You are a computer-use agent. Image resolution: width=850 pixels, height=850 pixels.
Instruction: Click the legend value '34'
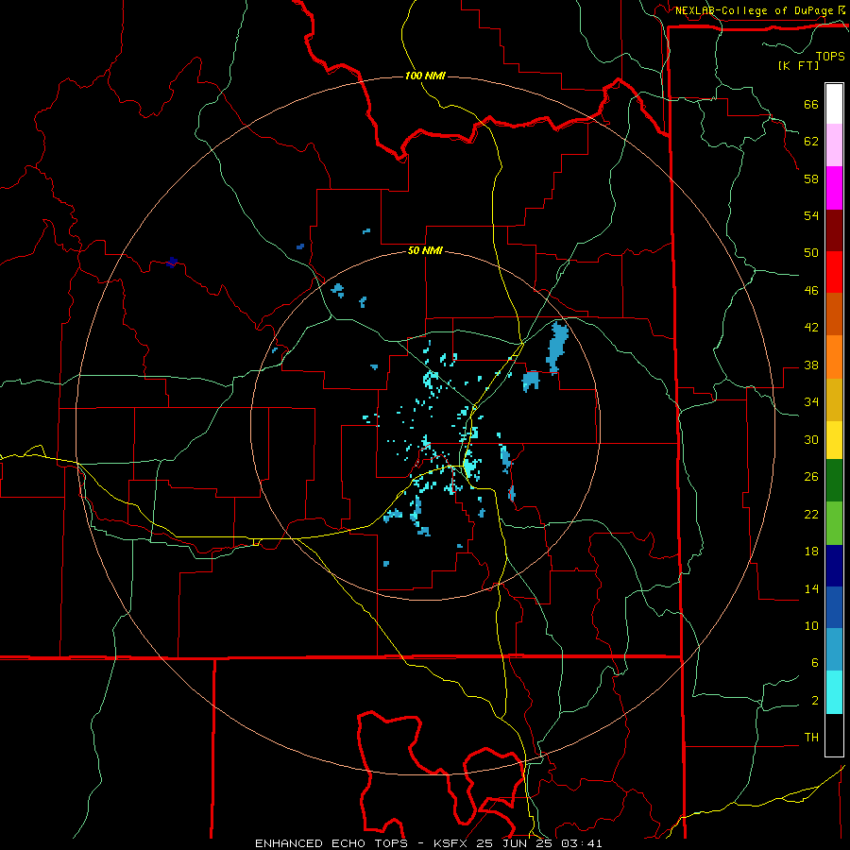pyautogui.click(x=811, y=402)
